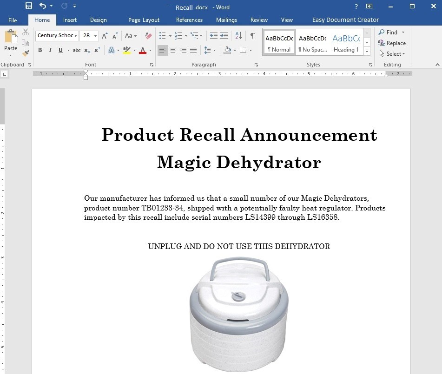
Task: Click Decrease Indent icon
Action: (214, 35)
